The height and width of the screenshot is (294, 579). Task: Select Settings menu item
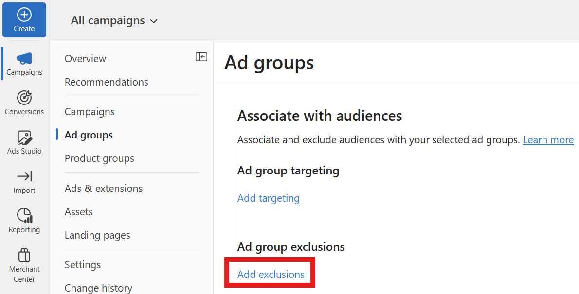coord(83,265)
